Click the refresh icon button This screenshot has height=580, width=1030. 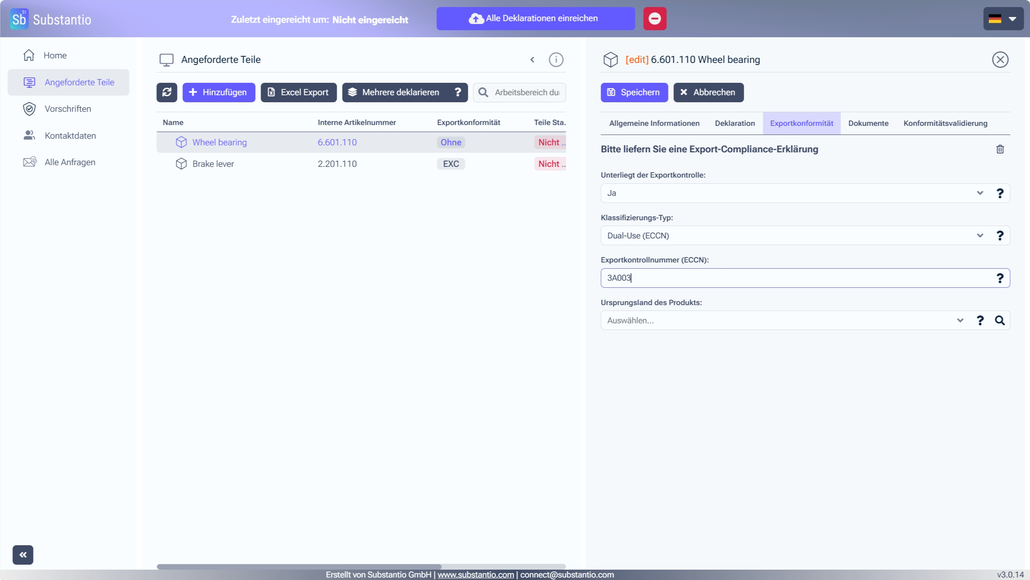coord(167,92)
